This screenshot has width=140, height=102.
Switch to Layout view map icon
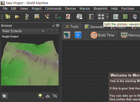126,17
